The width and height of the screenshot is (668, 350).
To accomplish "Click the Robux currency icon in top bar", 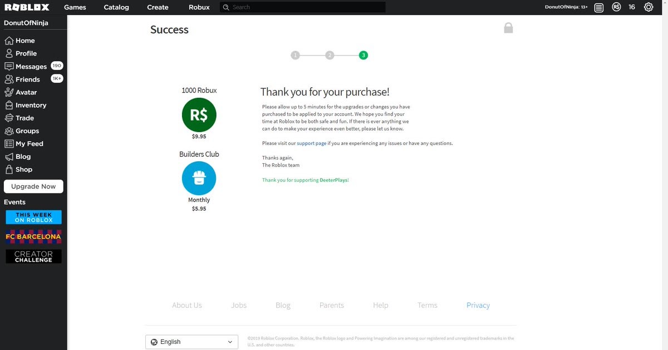I will click(x=616, y=7).
